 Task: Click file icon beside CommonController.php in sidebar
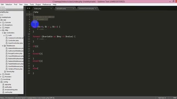tap(7, 38)
